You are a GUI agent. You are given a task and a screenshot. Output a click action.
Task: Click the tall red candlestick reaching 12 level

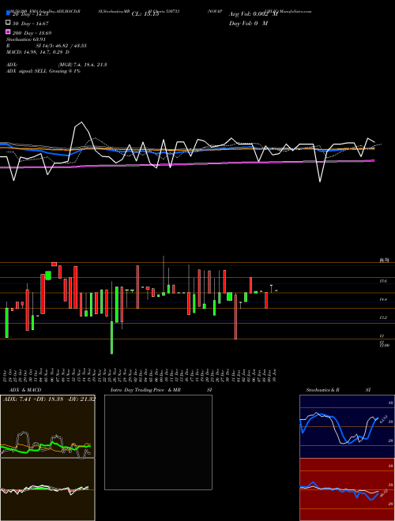pos(235,317)
